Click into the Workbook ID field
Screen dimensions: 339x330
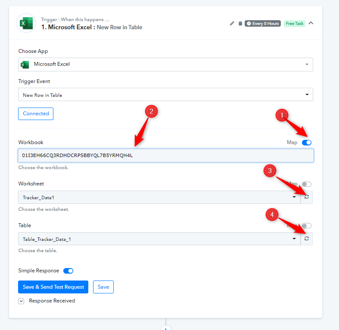[165, 155]
